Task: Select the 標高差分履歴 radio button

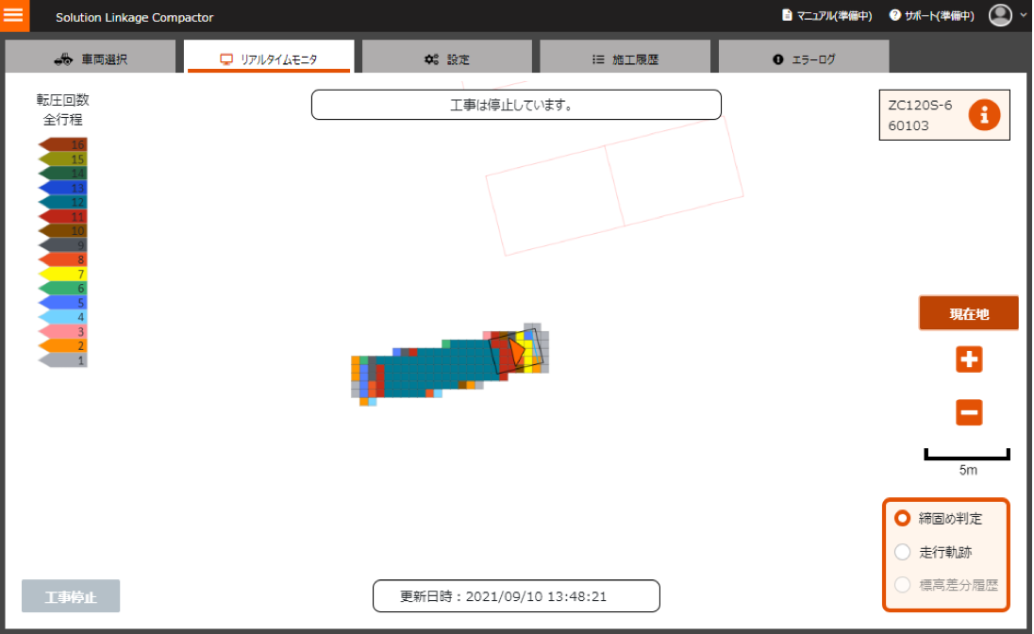Action: pyautogui.click(x=903, y=584)
